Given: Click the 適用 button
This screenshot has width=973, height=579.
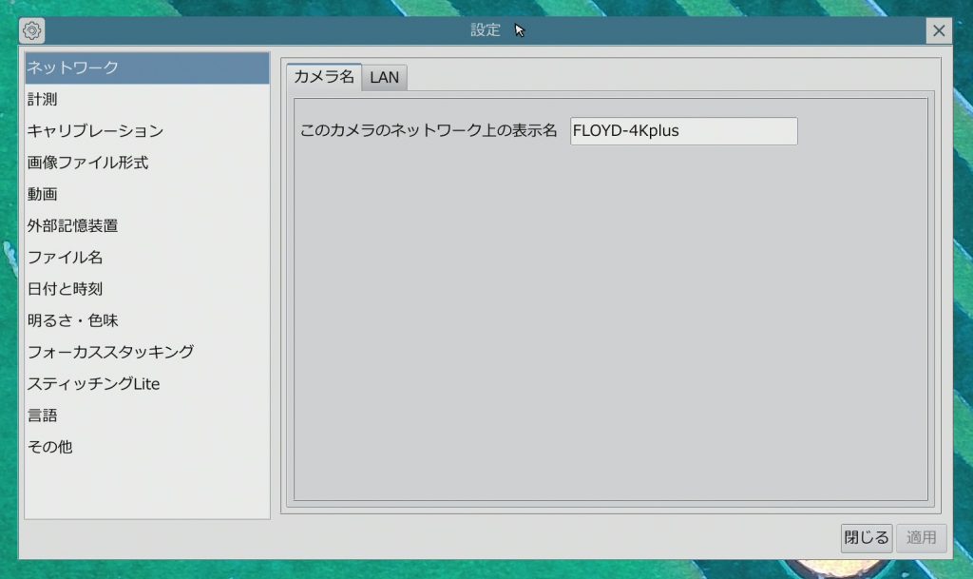Looking at the screenshot, I should click(x=921, y=537).
